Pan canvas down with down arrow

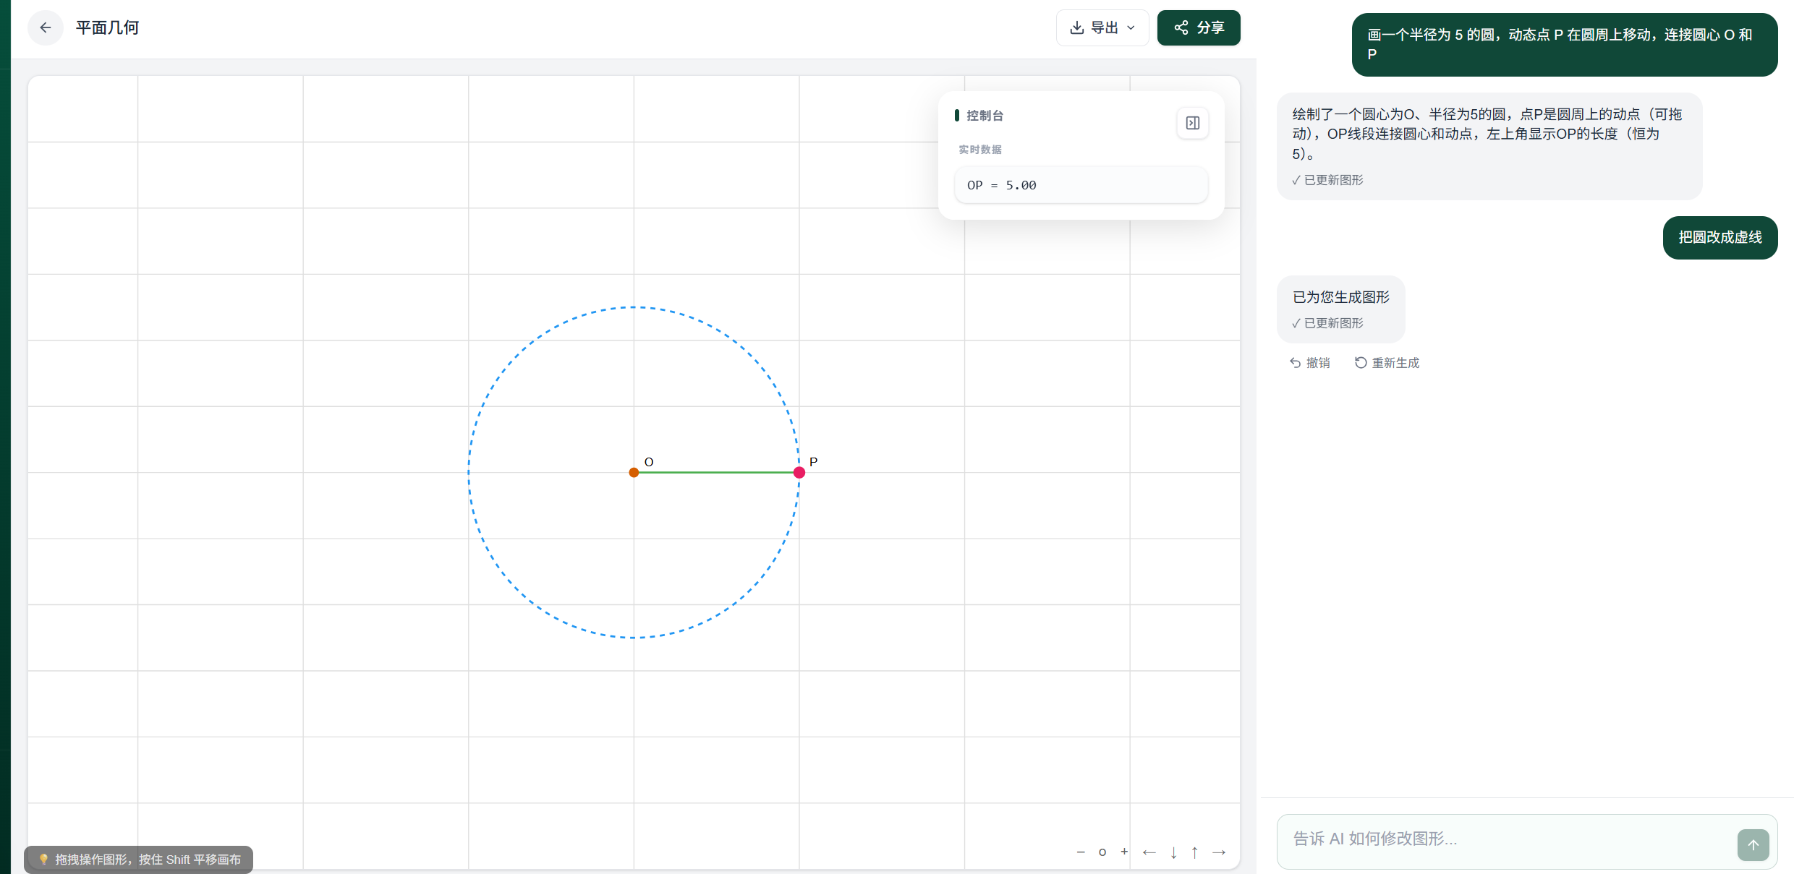[1173, 852]
